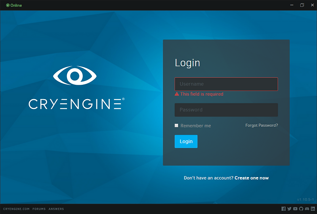Visit the CRYENGINE.COM footer link

[16, 209]
